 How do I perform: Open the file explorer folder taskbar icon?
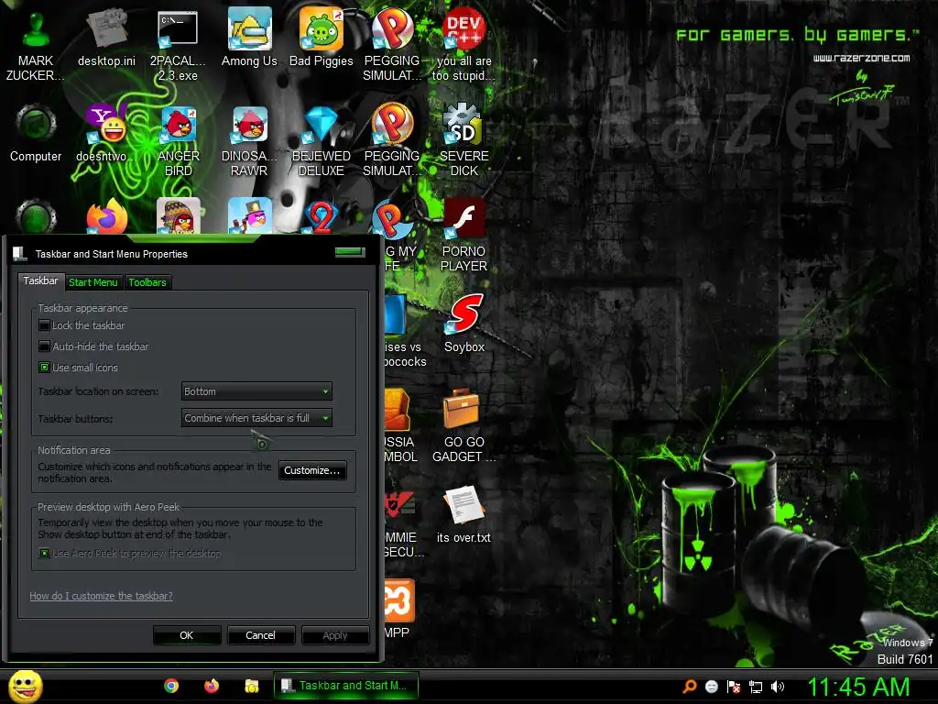pos(251,686)
